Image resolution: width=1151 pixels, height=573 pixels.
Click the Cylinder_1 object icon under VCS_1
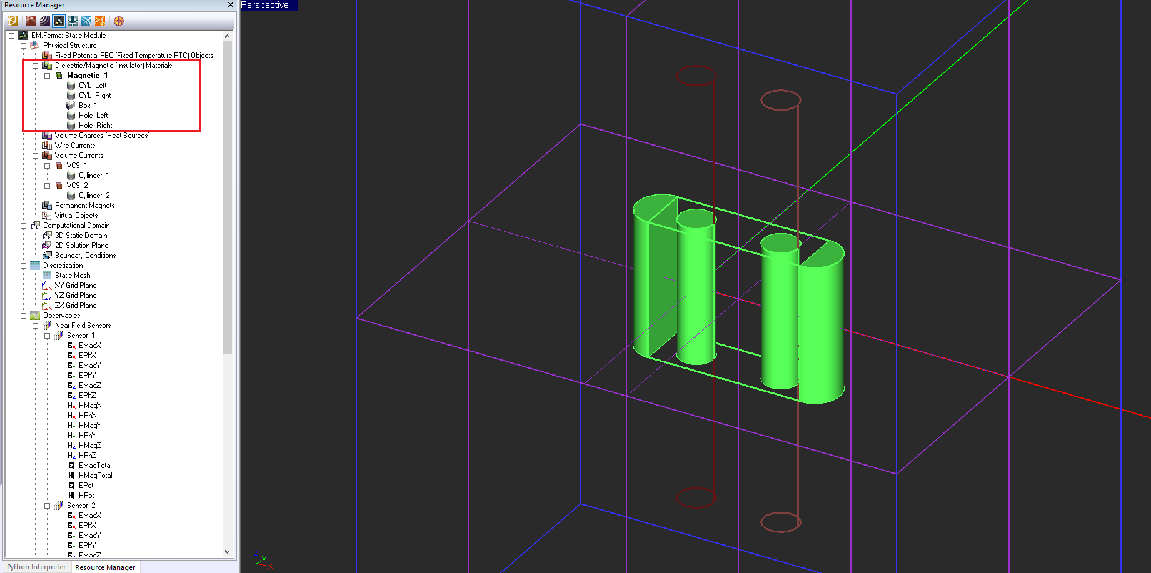[71, 176]
